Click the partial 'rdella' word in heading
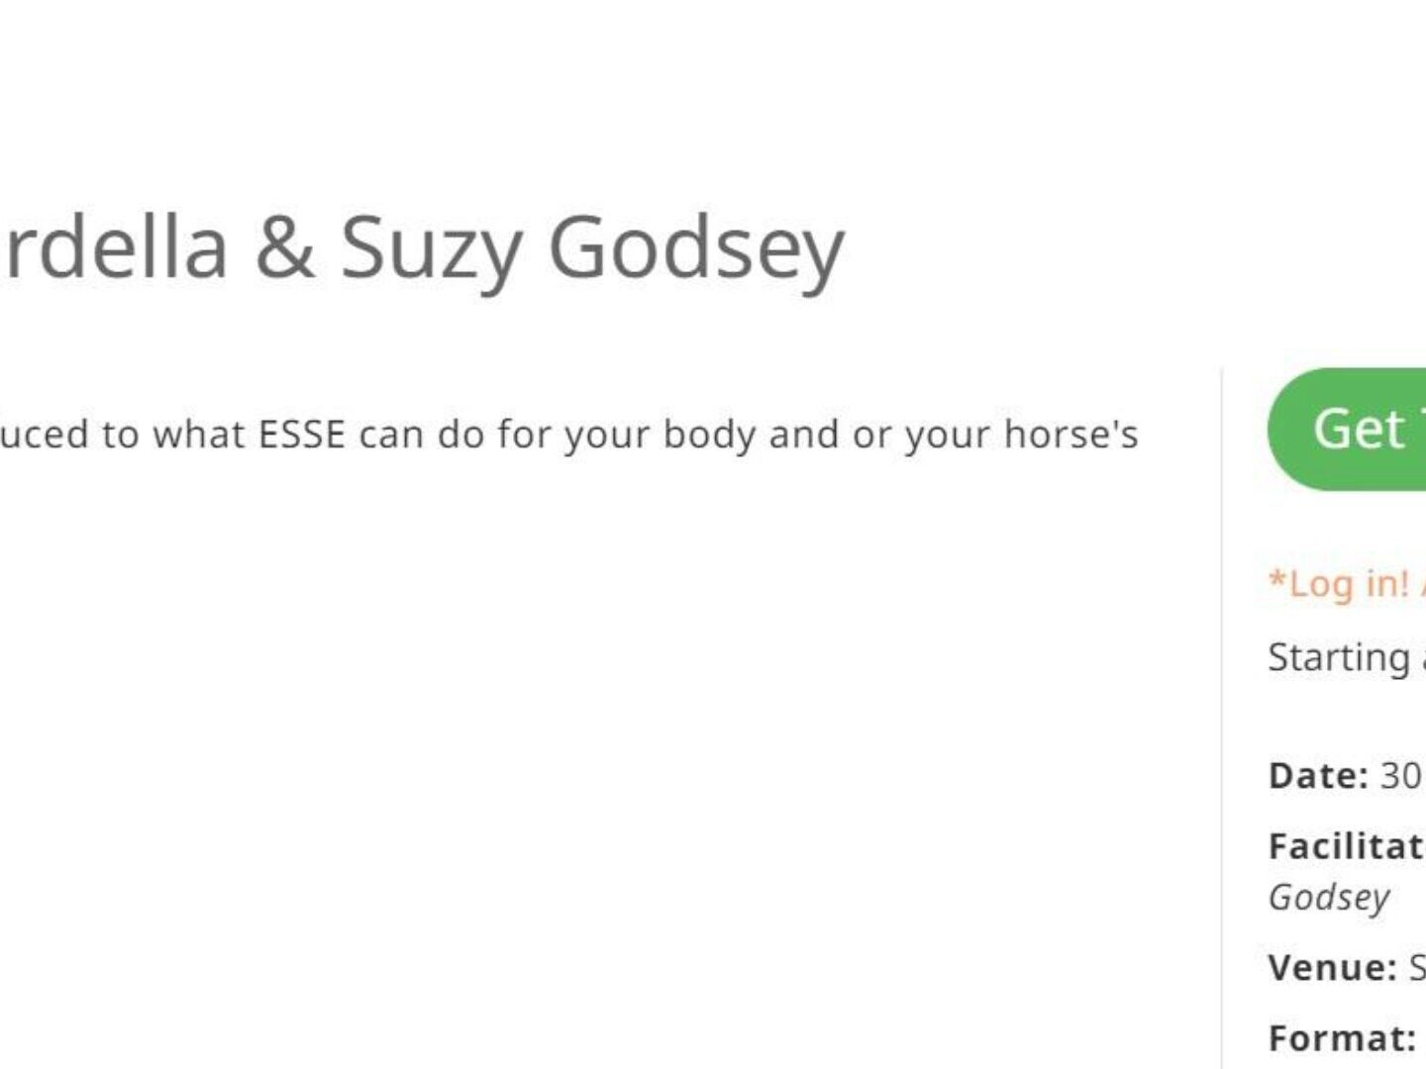This screenshot has height=1069, width=1426. tap(114, 246)
